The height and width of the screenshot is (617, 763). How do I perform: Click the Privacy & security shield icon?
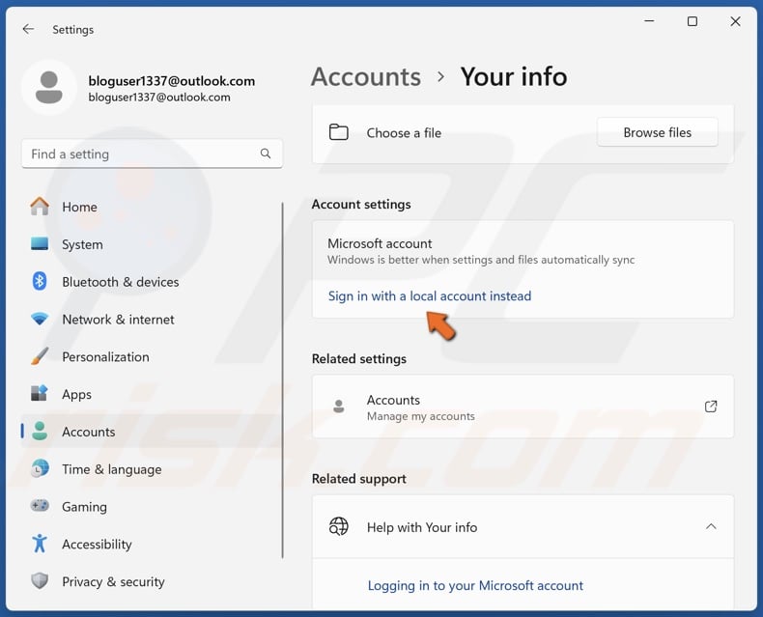click(x=40, y=581)
